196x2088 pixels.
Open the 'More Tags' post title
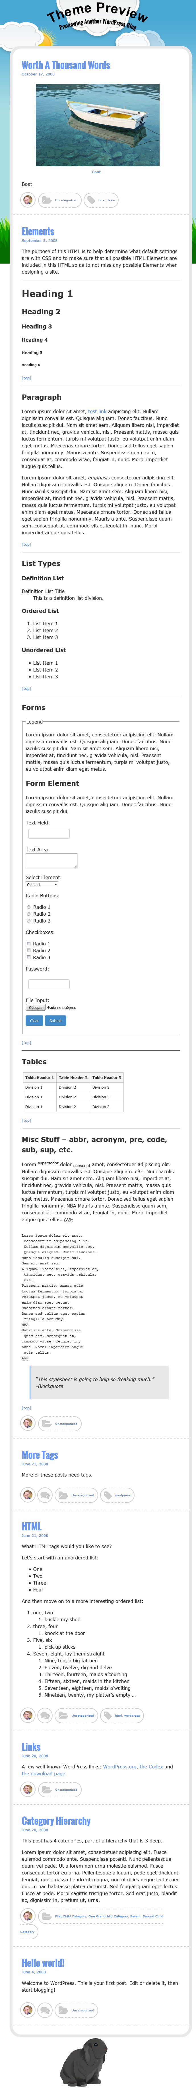coord(40,1455)
